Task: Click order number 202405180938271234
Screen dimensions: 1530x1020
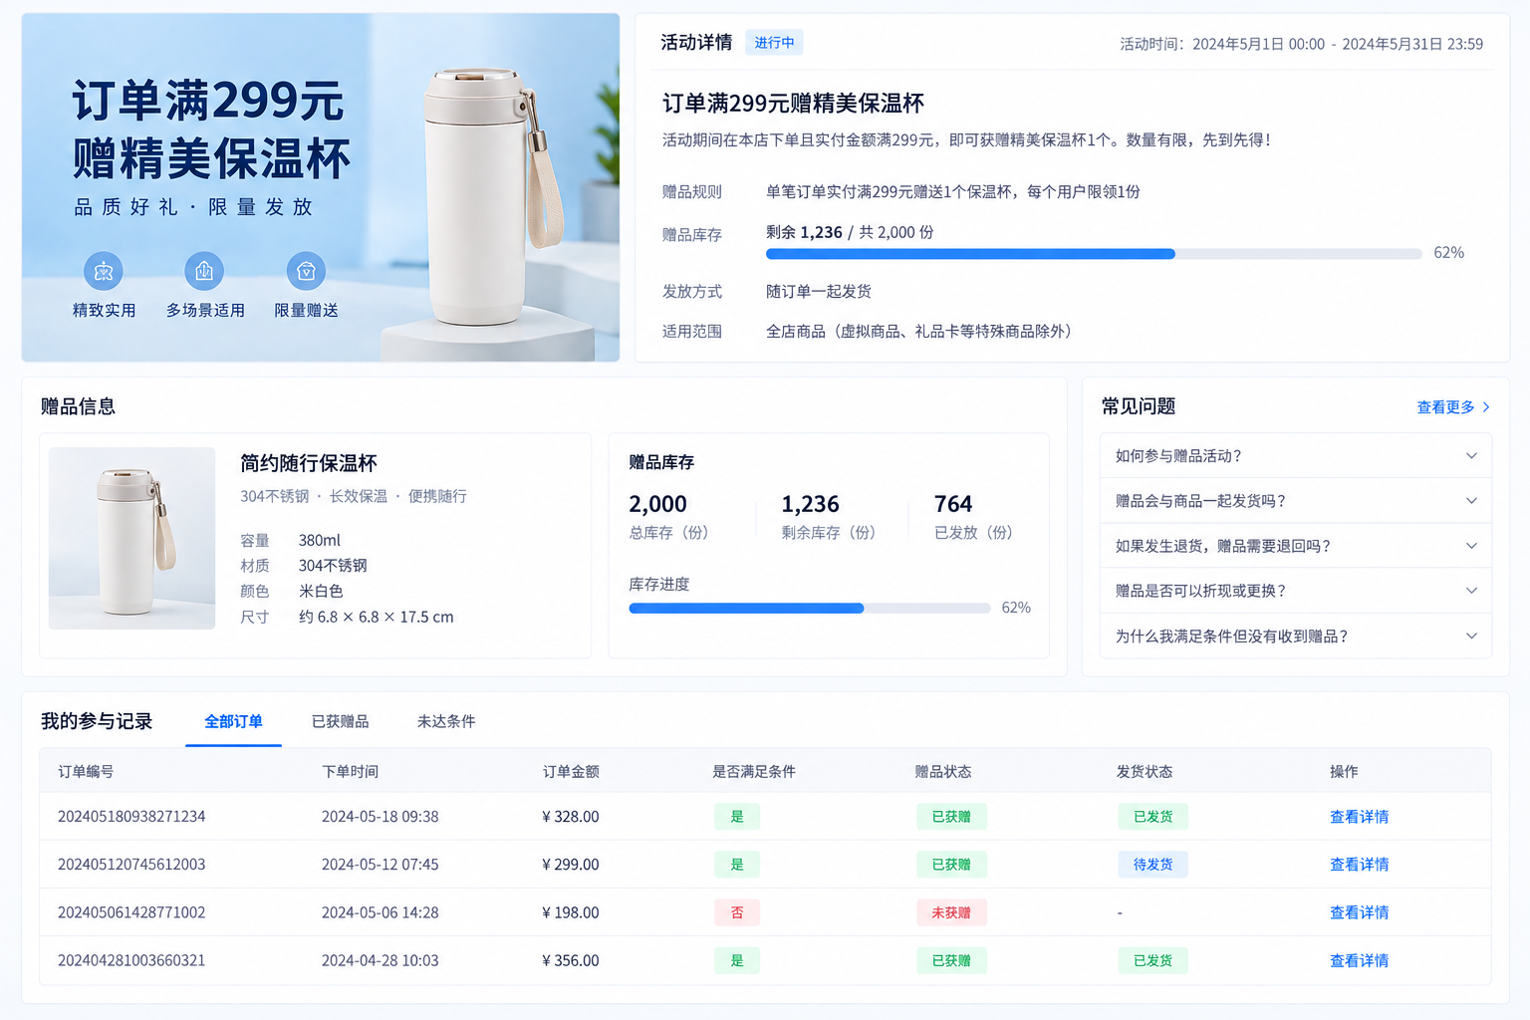Action: [131, 816]
